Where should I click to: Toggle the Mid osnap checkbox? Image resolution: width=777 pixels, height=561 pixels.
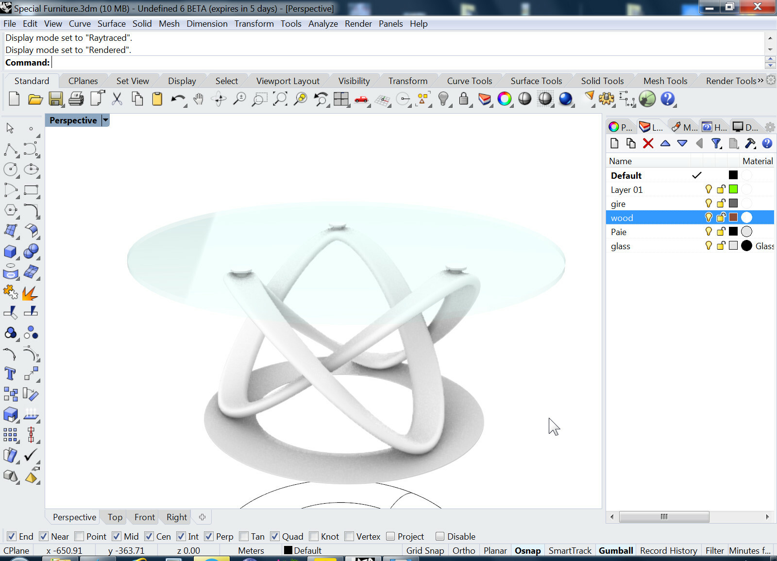coord(117,536)
